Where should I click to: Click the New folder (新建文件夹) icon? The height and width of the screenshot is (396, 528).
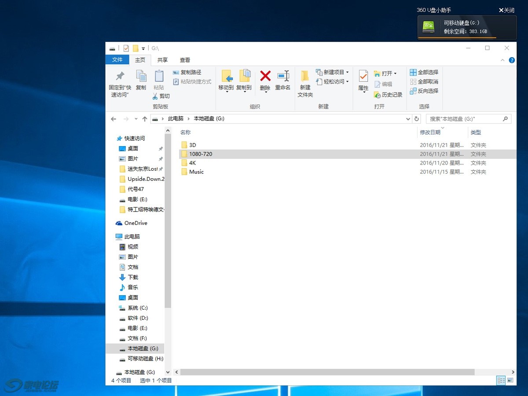305,76
